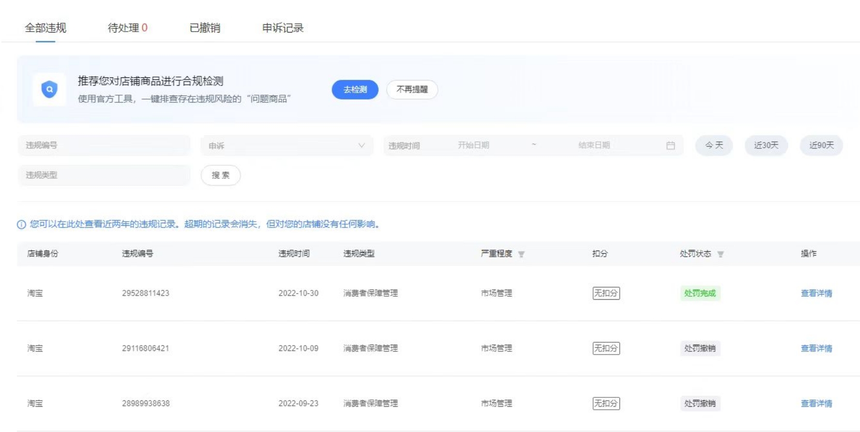The width and height of the screenshot is (860, 432).
Task: Click the 处罚状态 filter funnel icon
Action: pyautogui.click(x=720, y=254)
